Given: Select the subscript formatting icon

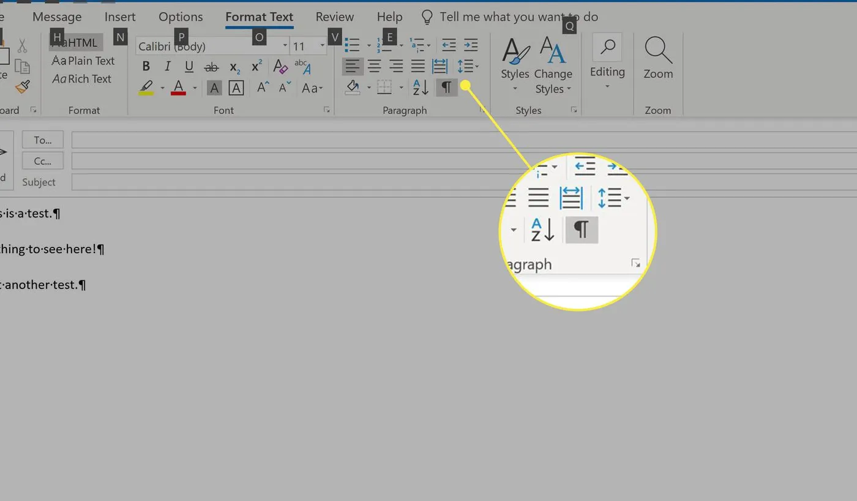Looking at the screenshot, I should (233, 67).
